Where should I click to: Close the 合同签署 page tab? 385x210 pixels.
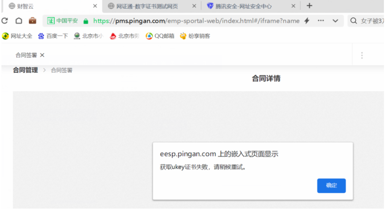tap(42, 55)
